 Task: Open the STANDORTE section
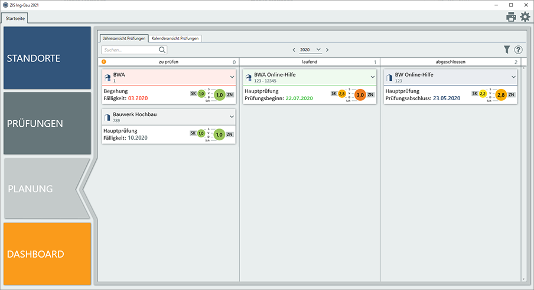pyautogui.click(x=47, y=58)
